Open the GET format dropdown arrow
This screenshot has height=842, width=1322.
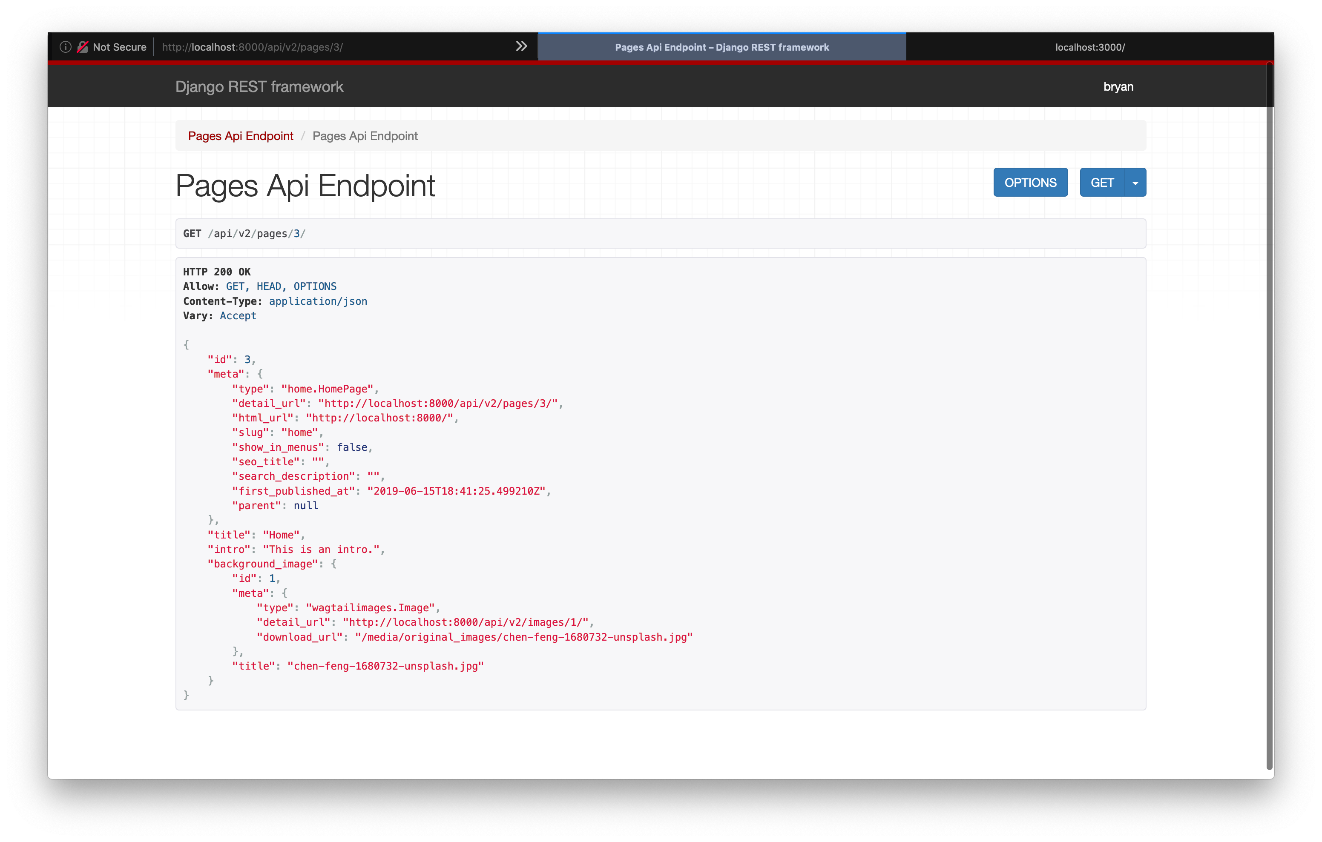point(1135,183)
